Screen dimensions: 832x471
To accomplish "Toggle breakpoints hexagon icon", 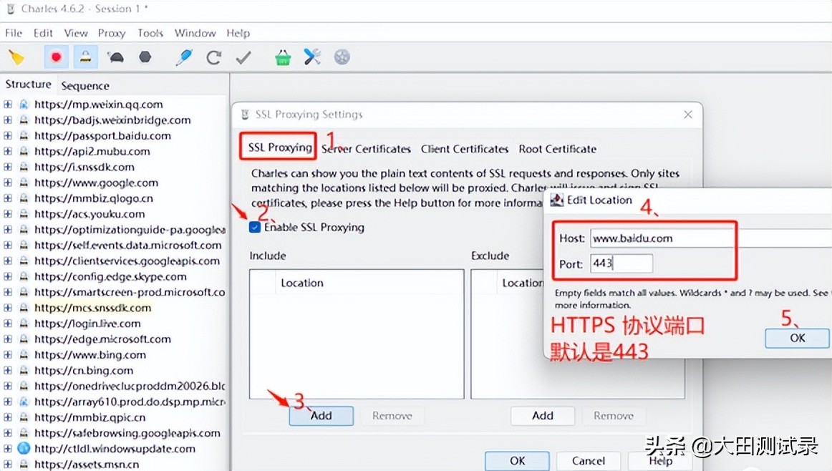I will (145, 57).
